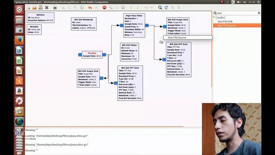Select Wav File Source in block tree
Viewport: 275px width, 155px height.
click(226, 25)
